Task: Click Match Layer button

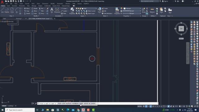Action: (90, 13)
